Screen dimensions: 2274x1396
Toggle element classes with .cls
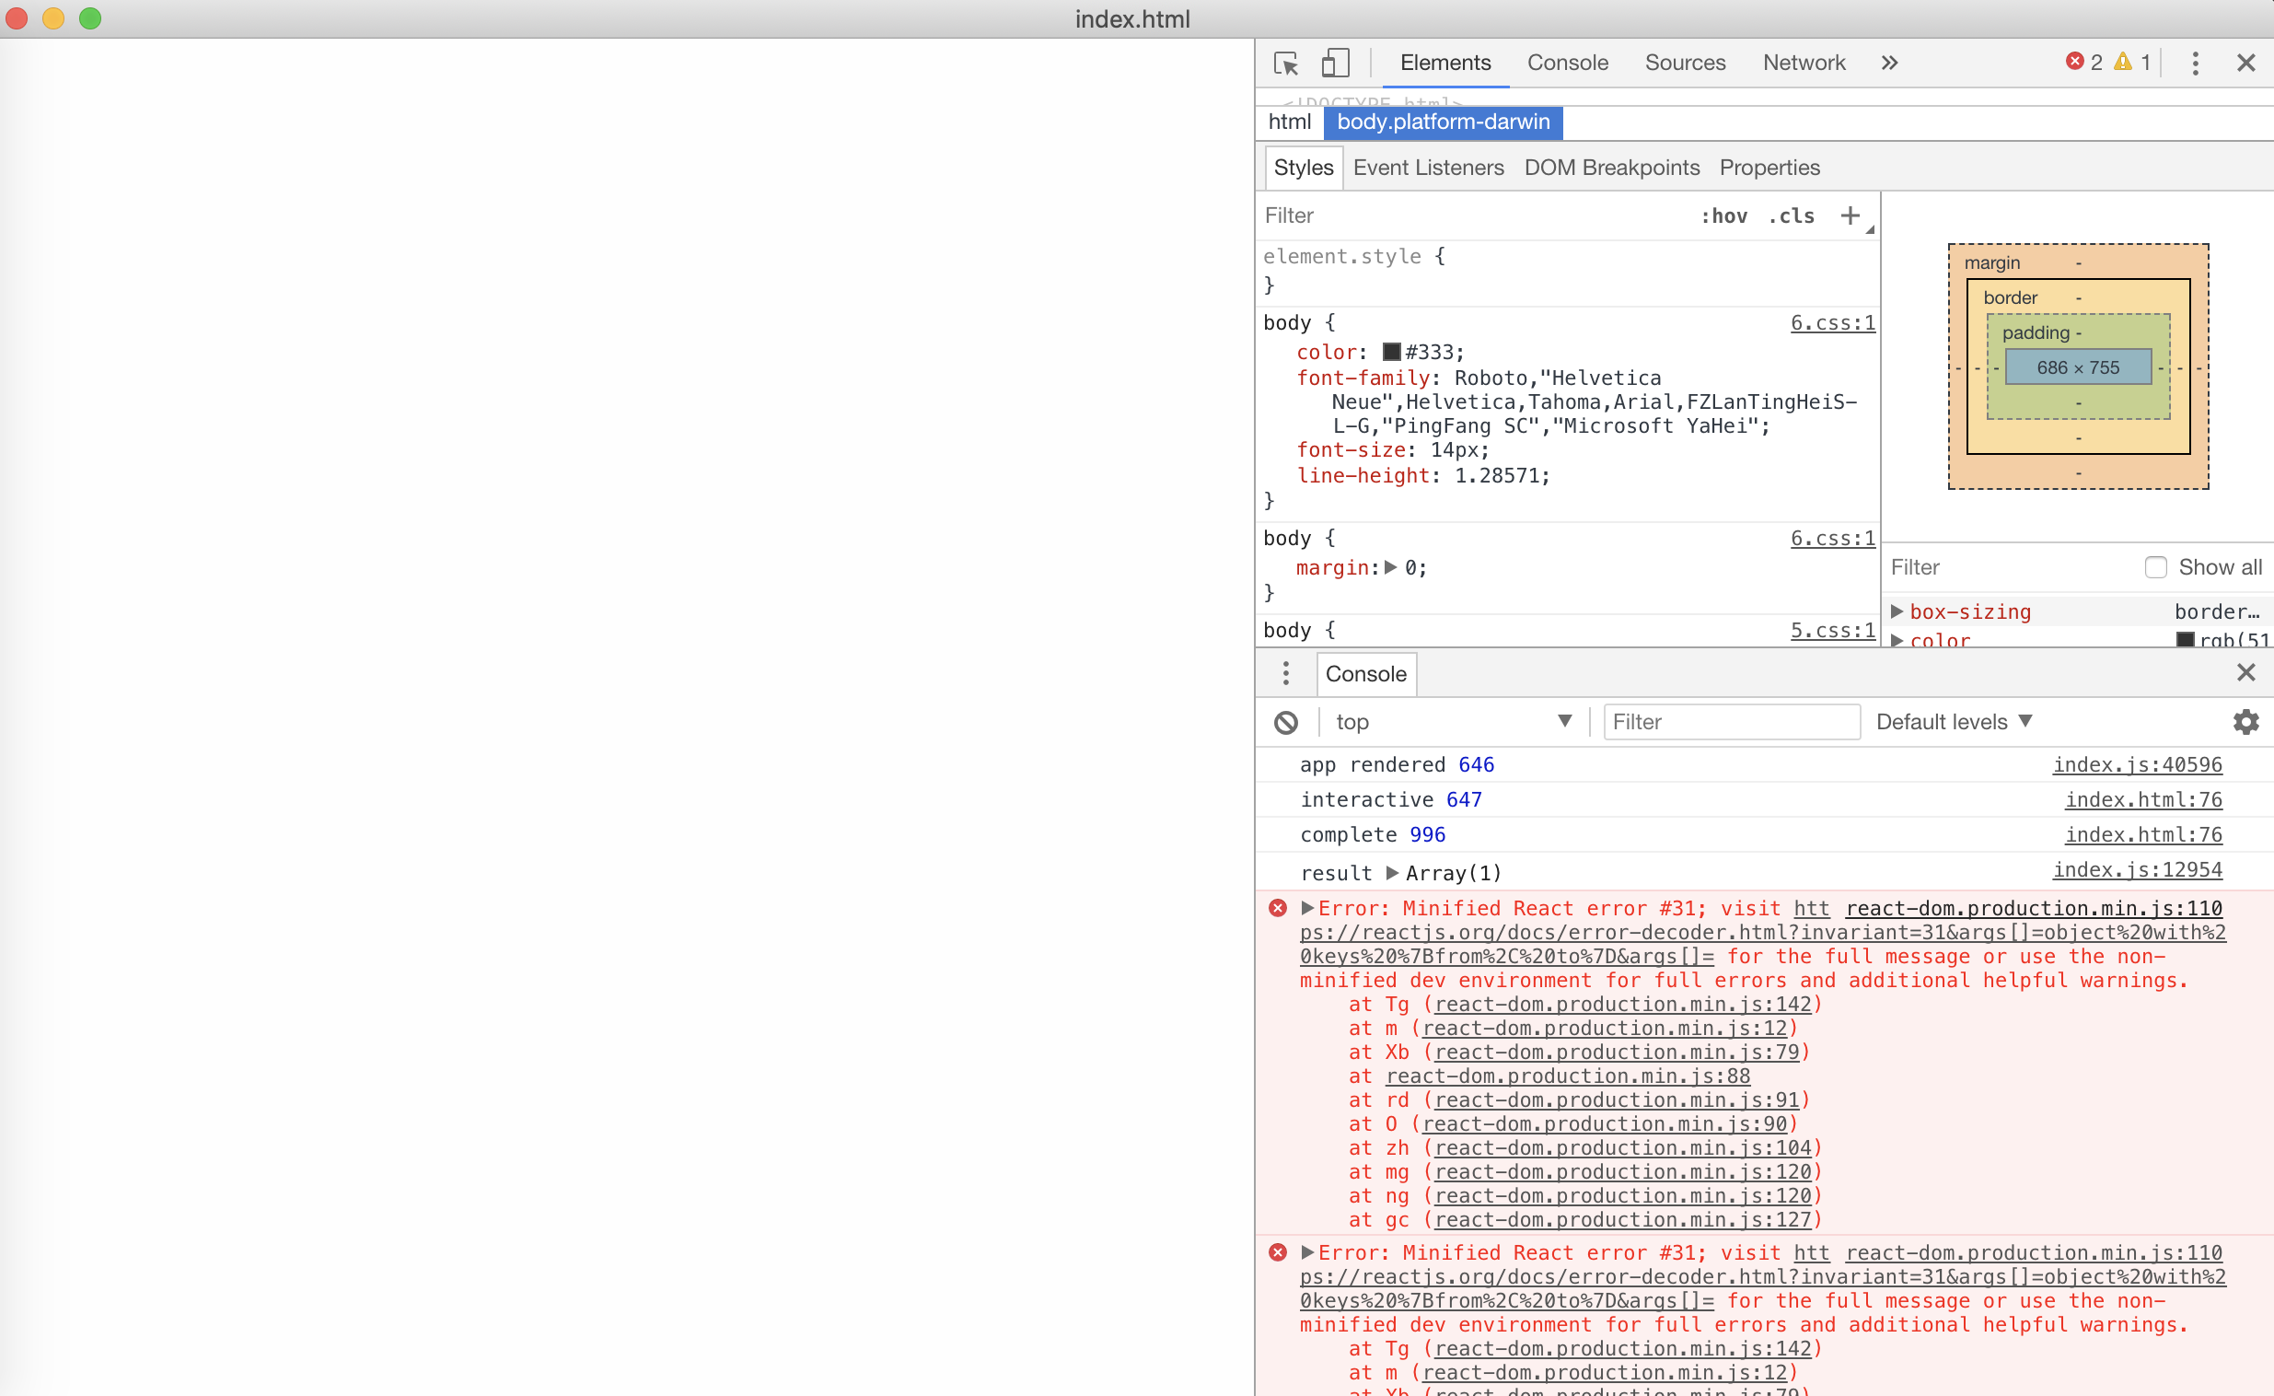coord(1791,215)
